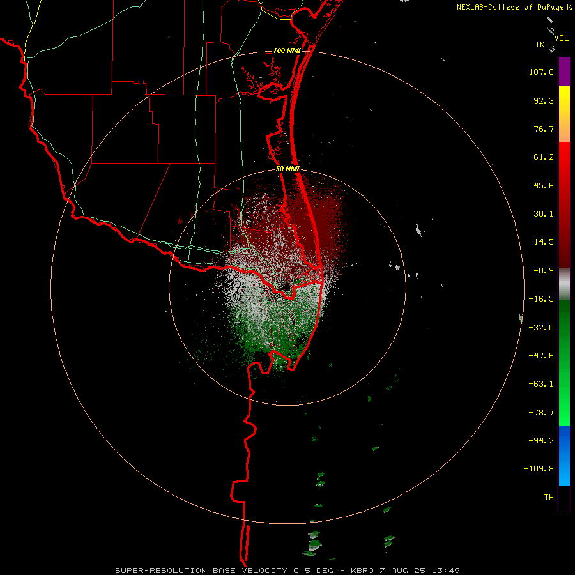This screenshot has height=575, width=575.
Task: Click the -78.7 legend value
Action: point(541,413)
